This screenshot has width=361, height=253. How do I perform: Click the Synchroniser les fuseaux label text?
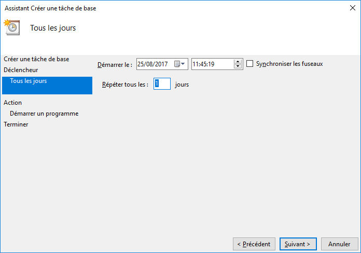(x=289, y=64)
